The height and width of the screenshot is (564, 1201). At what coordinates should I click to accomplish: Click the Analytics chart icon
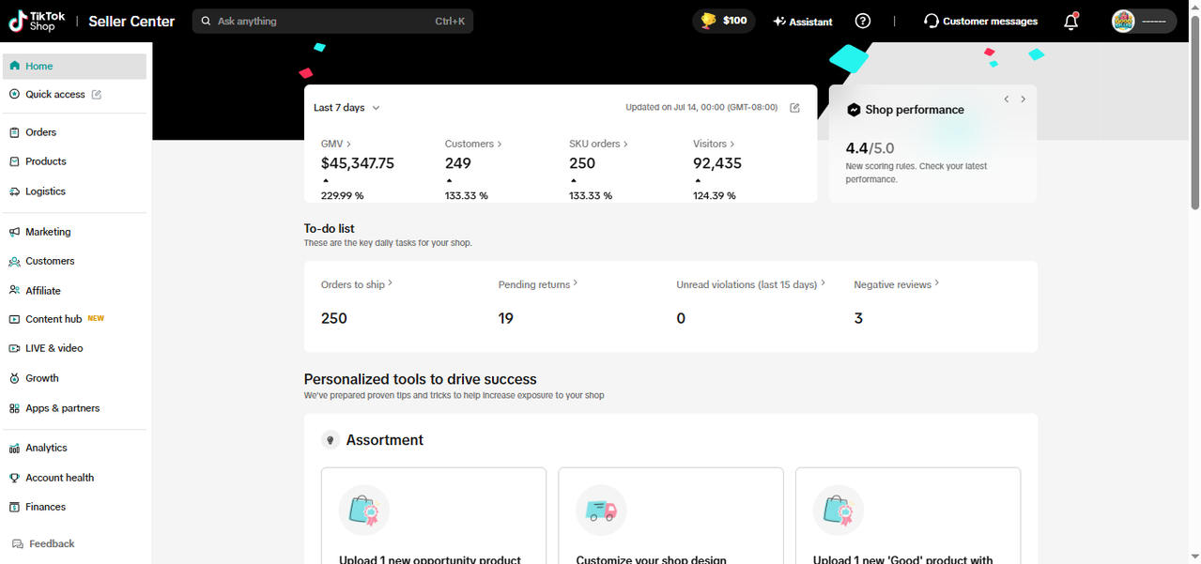14,448
